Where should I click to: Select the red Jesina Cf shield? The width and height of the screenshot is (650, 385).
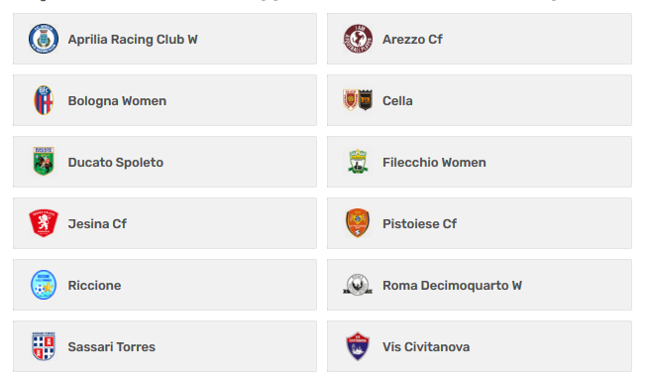pos(44,223)
